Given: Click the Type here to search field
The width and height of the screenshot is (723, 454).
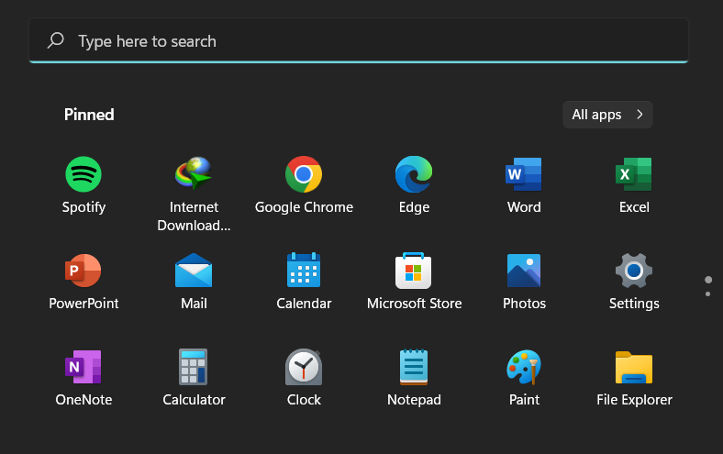Looking at the screenshot, I should click(359, 41).
